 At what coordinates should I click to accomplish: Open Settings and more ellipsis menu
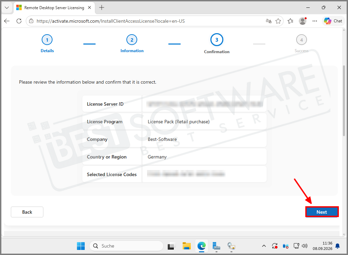coord(315,21)
